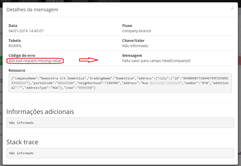Screen dimensions: 241x166
Task: Go to the Configurações tab
Action: [x=108, y=1]
